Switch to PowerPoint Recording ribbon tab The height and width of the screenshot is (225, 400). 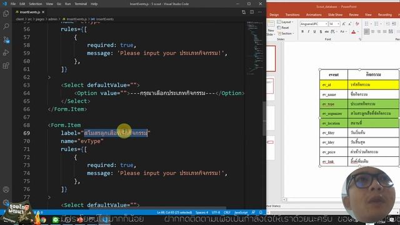tap(385, 15)
